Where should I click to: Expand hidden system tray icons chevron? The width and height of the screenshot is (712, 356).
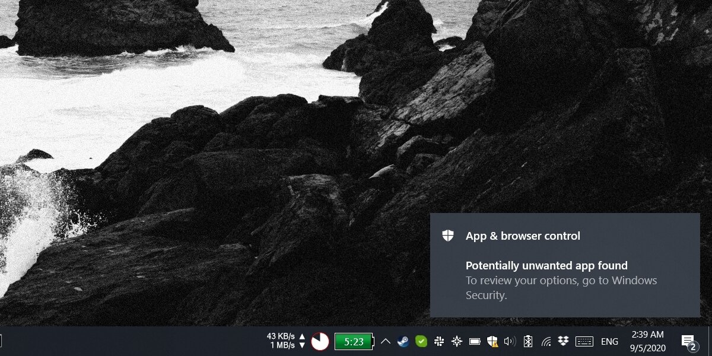pyautogui.click(x=385, y=341)
